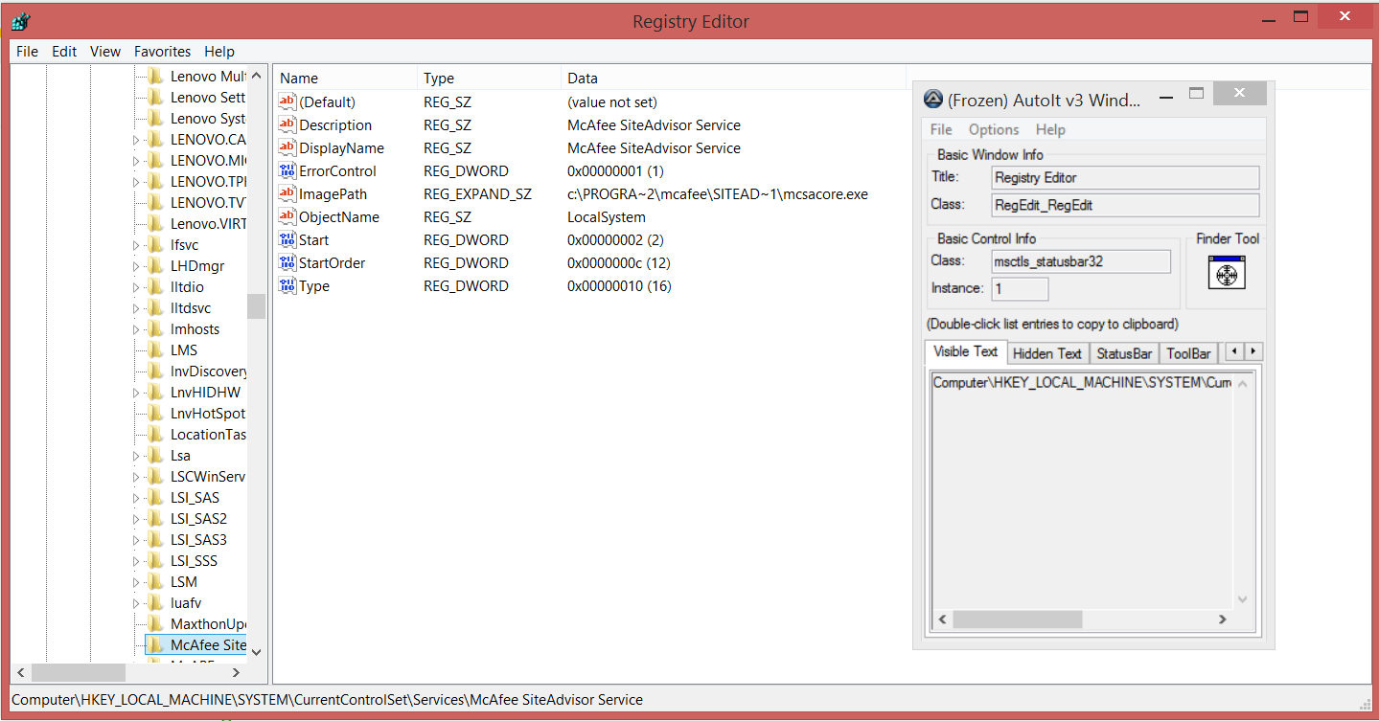Click the AutoIt text list horizontal scrollbar thumb
1379x721 pixels.
point(1018,620)
